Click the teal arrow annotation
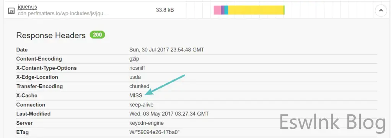This screenshot has height=138, width=391. (165, 85)
